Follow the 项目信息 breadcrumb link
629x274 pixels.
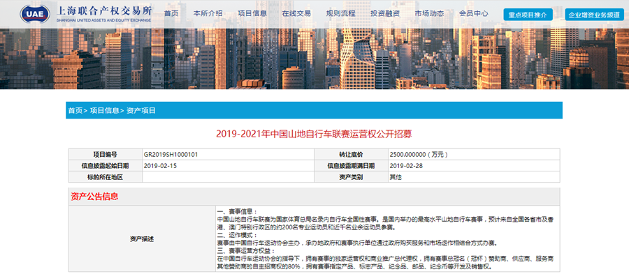click(104, 110)
